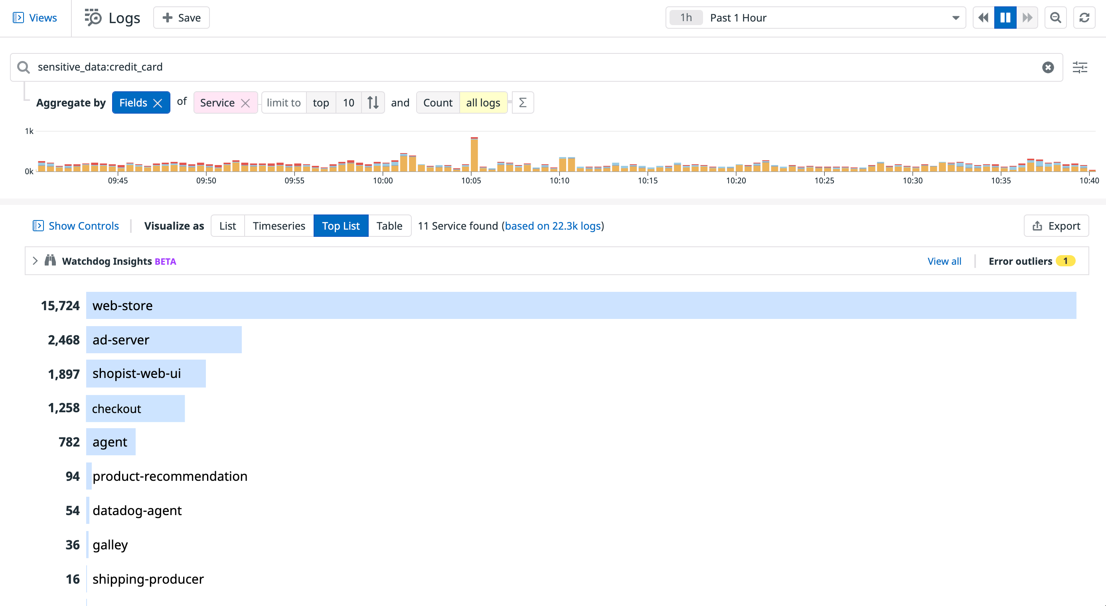
Task: Click the sigma aggregation icon
Action: pos(523,102)
